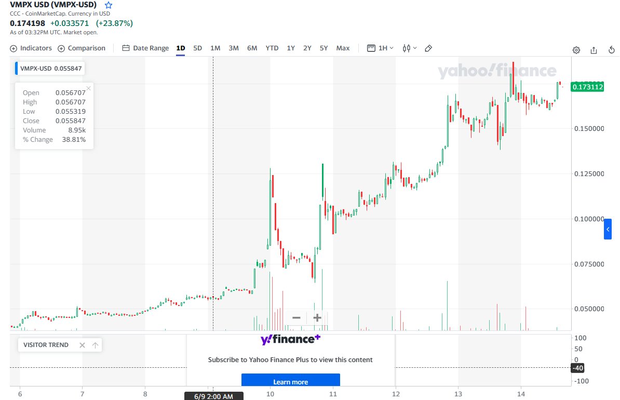The image size is (620, 400).
Task: Click the plus icon beside Comparison
Action: pyautogui.click(x=61, y=49)
